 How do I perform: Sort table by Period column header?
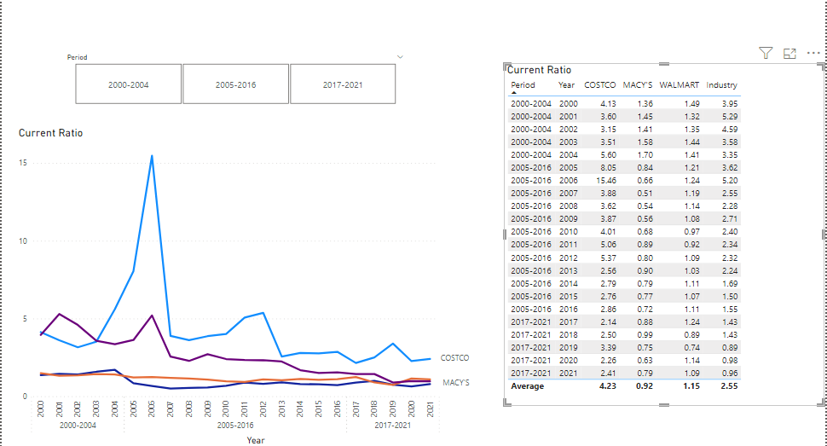point(523,85)
